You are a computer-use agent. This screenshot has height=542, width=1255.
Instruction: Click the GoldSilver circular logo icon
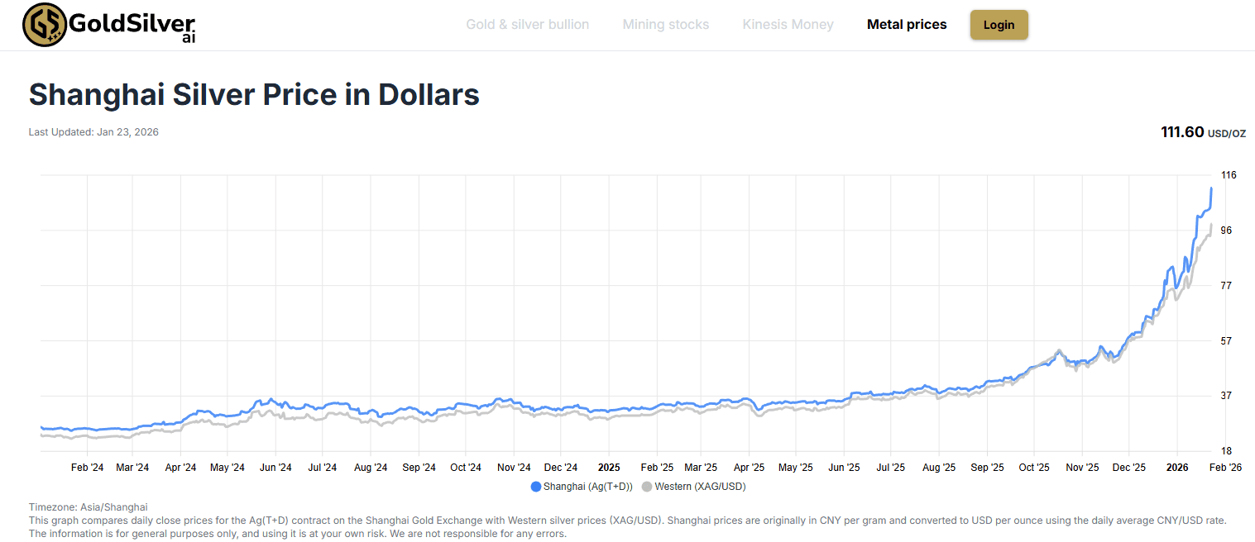point(44,23)
